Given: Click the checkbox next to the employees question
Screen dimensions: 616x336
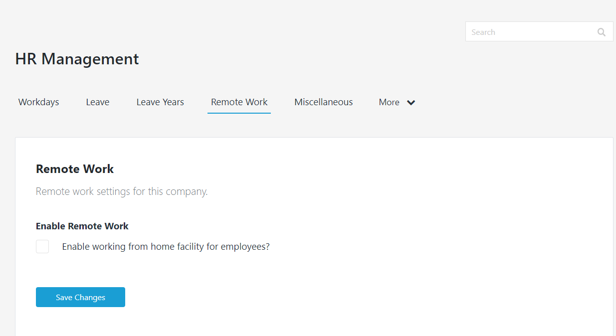Looking at the screenshot, I should (42, 246).
